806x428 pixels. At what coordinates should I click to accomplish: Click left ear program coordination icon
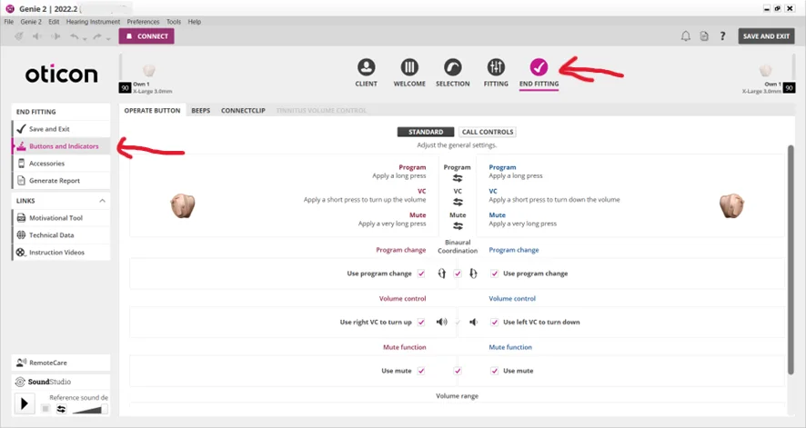pyautogui.click(x=473, y=274)
